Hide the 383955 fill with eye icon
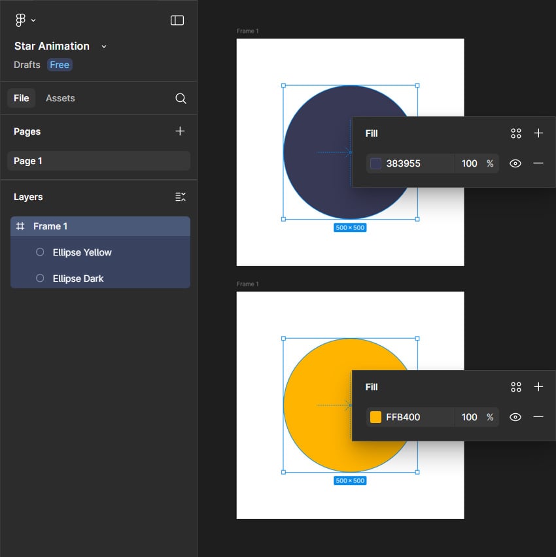 point(515,163)
